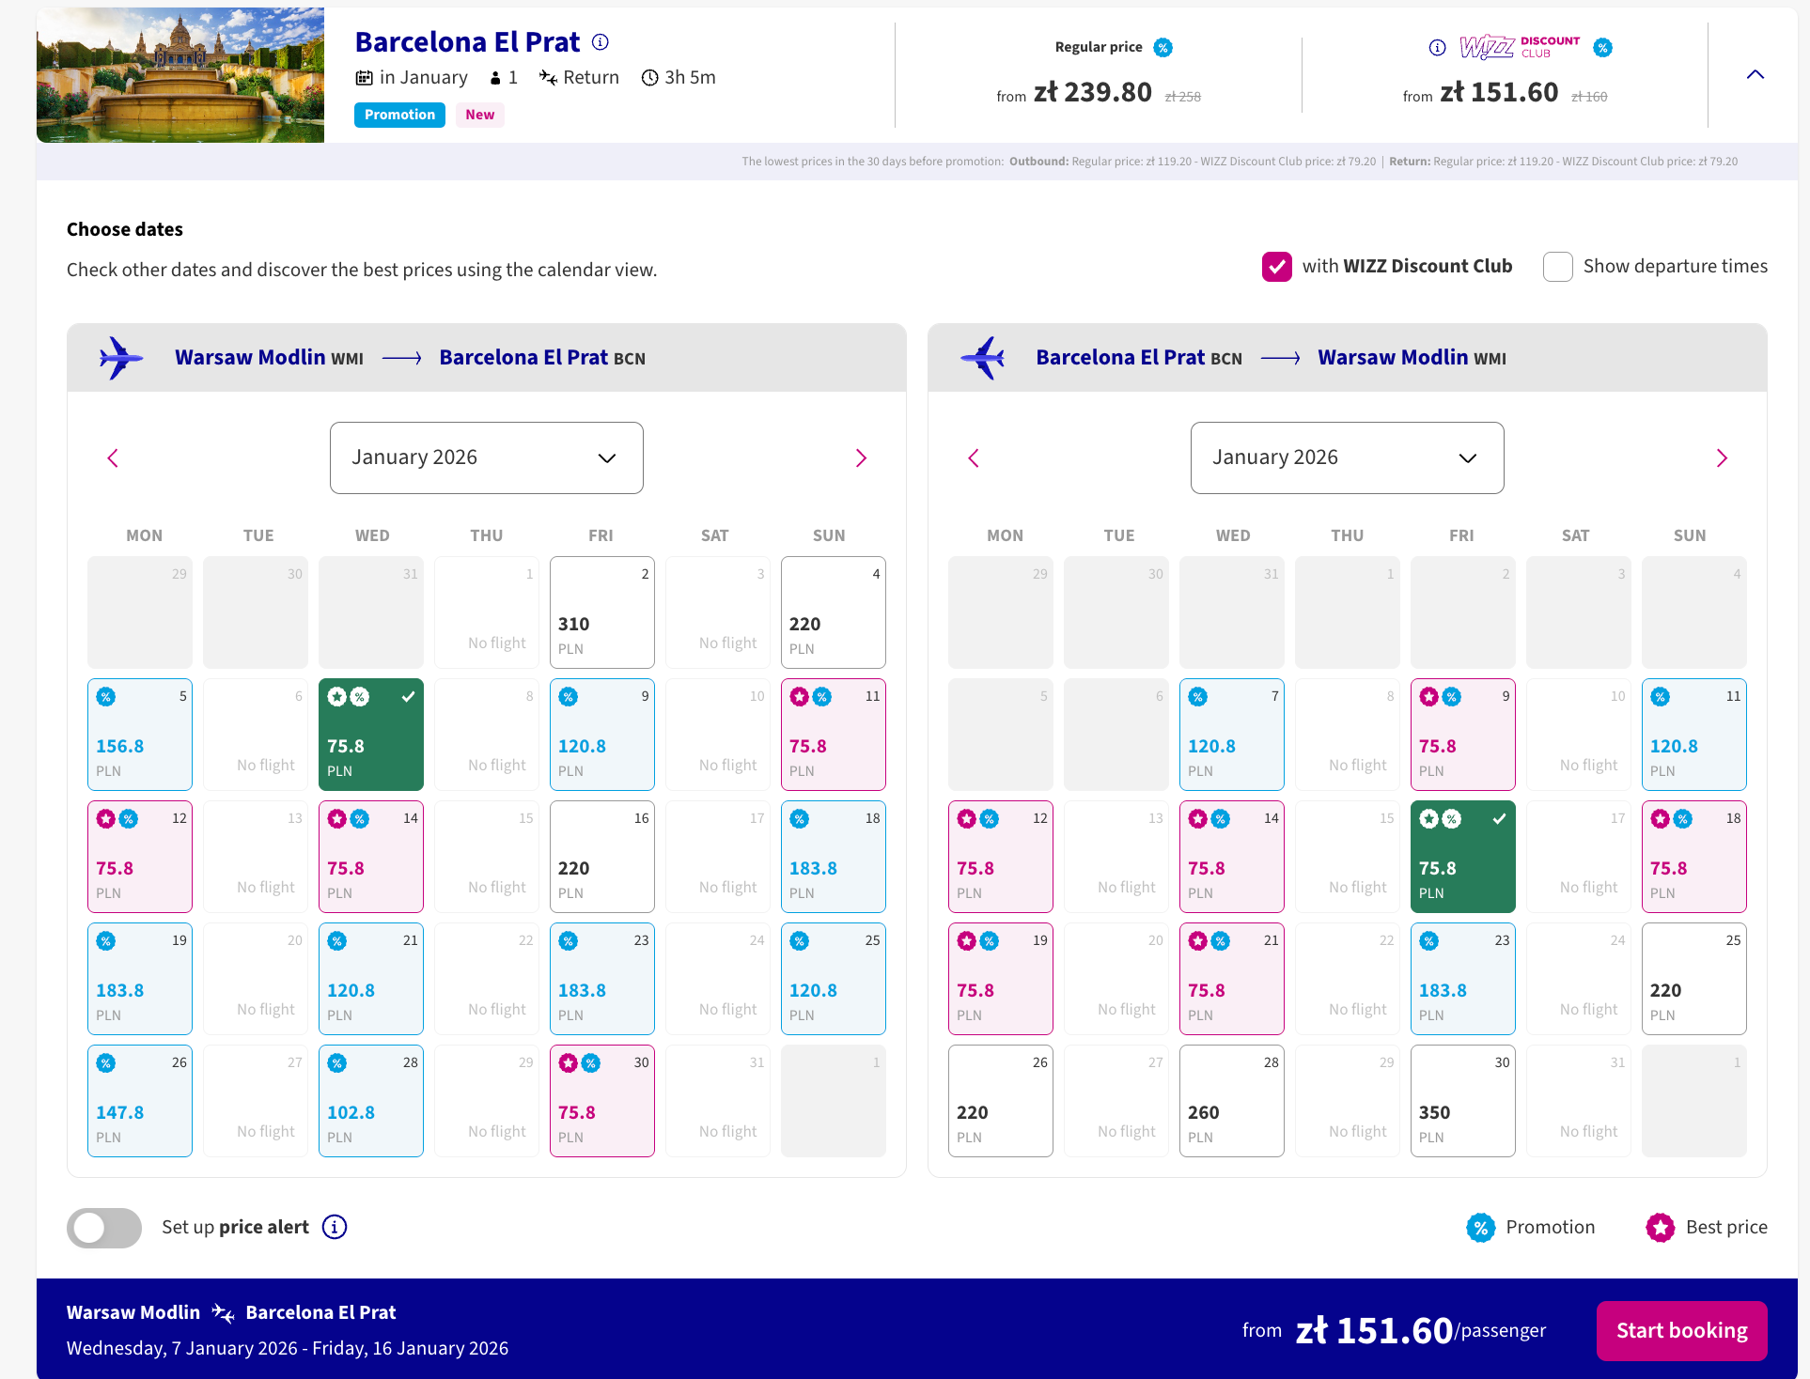
Task: Click the Start booking button
Action: pos(1681,1330)
